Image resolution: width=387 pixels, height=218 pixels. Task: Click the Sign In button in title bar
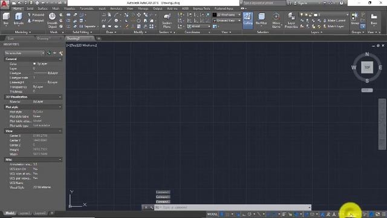301,3
